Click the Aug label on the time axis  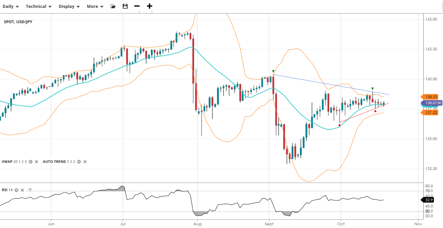[x=197, y=224]
